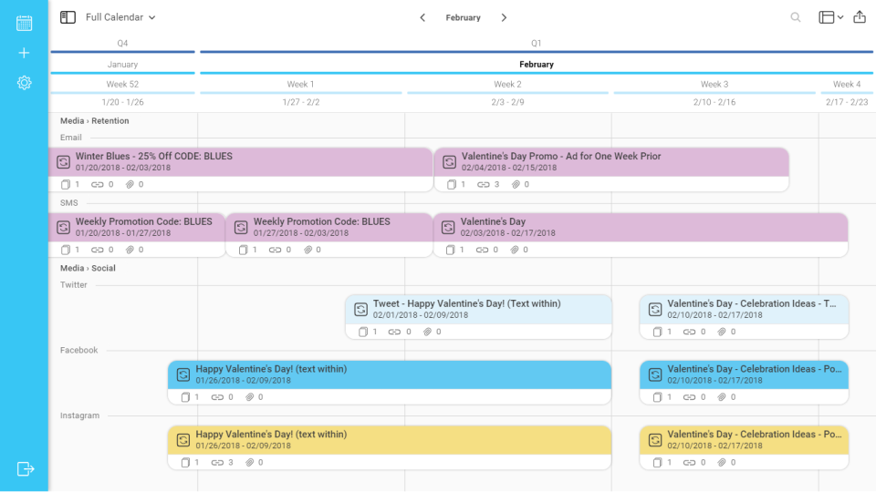Click date range 1/20 - 1/26
The height and width of the screenshot is (492, 876).
(122, 102)
